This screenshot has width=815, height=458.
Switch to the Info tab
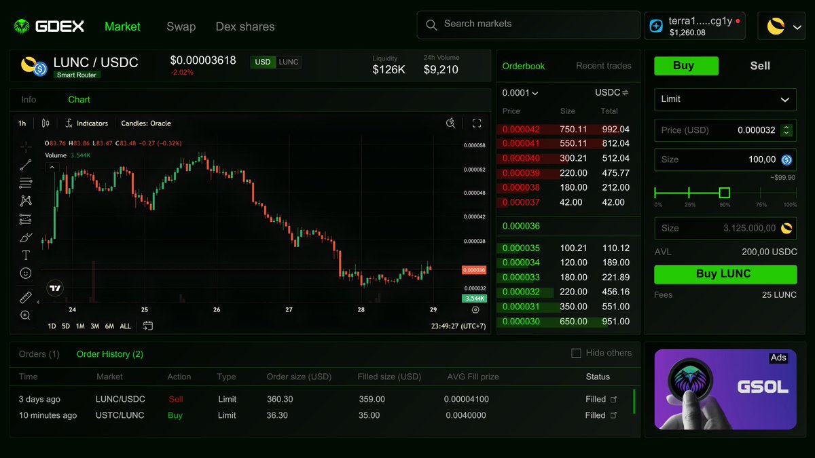click(x=29, y=100)
